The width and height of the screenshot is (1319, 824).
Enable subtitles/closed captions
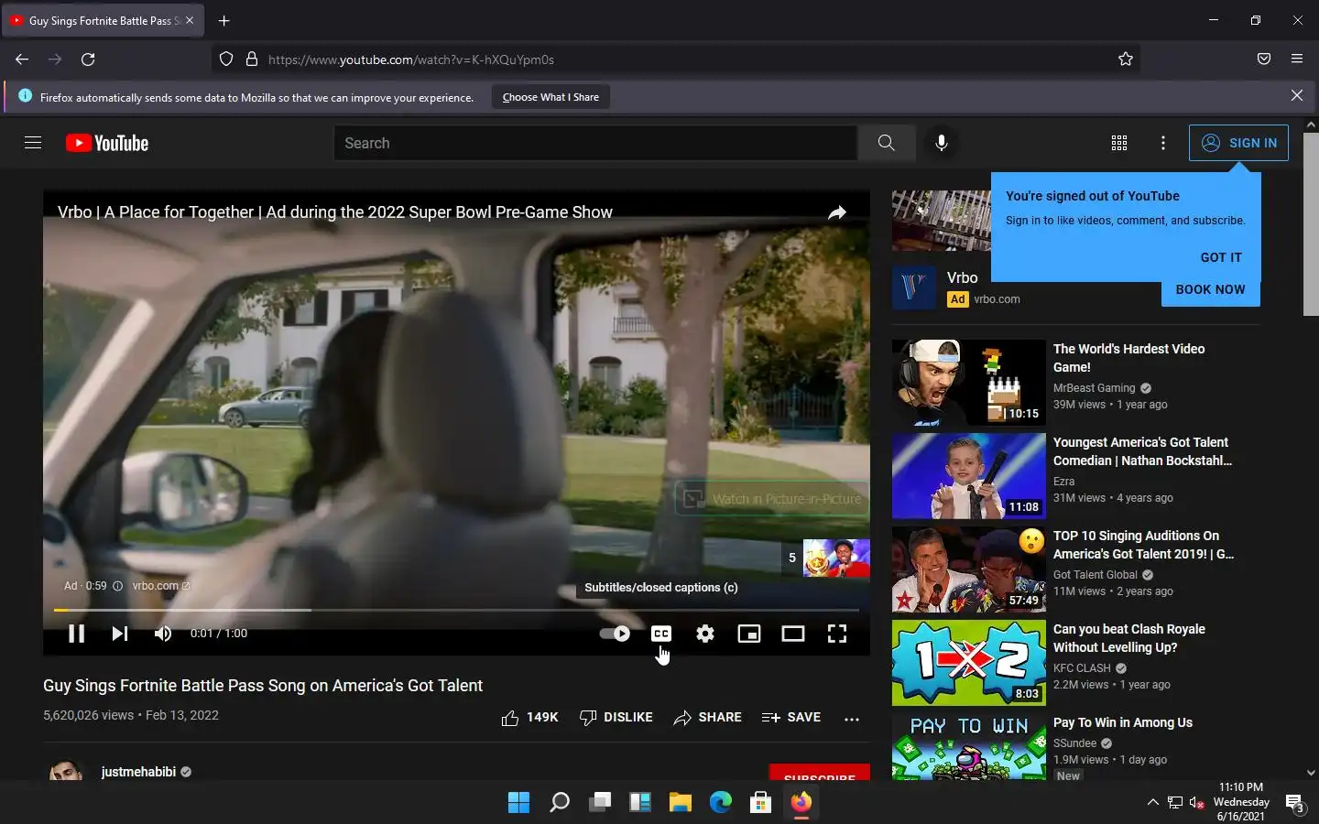click(661, 634)
